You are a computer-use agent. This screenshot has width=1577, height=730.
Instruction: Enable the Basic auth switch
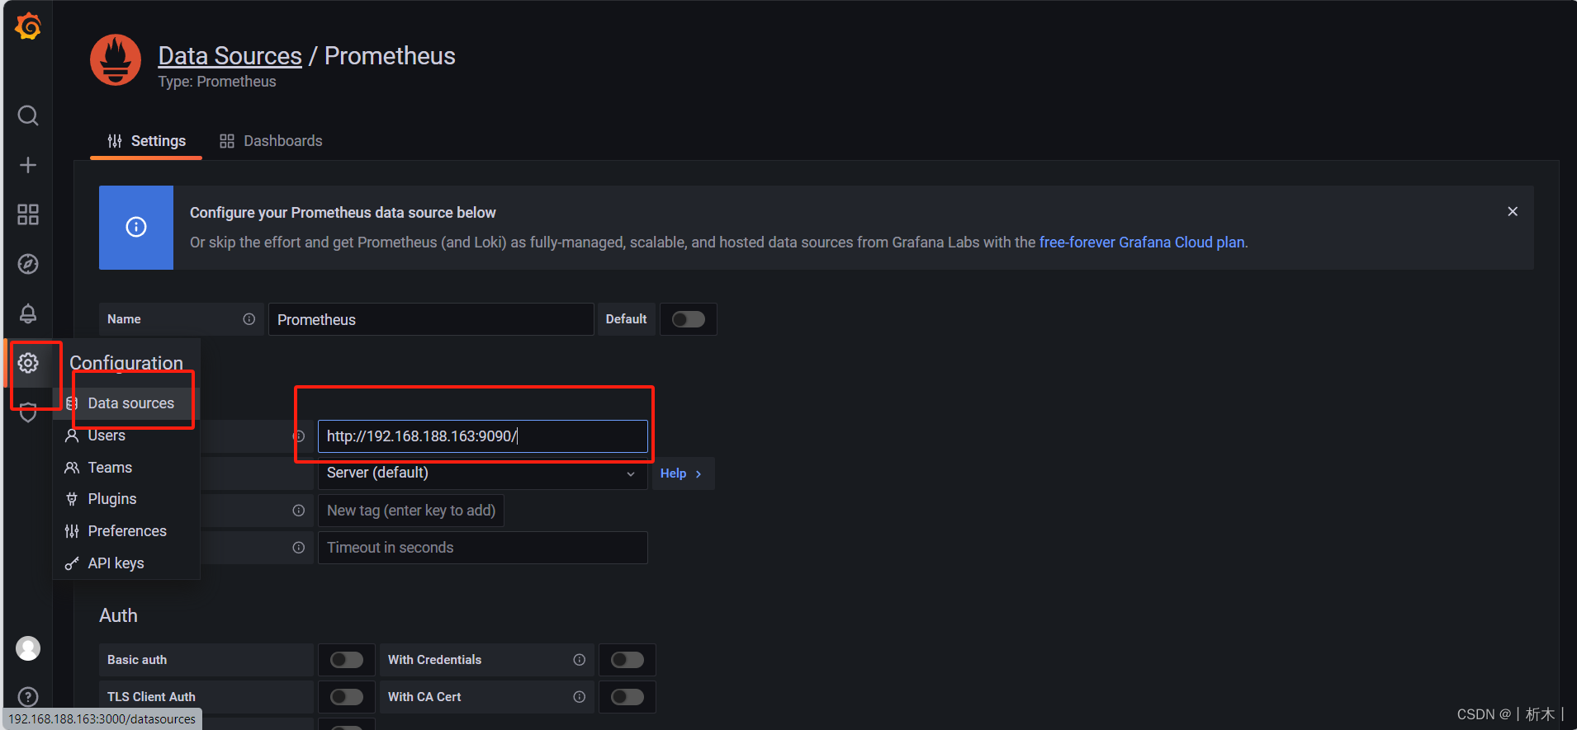point(347,660)
